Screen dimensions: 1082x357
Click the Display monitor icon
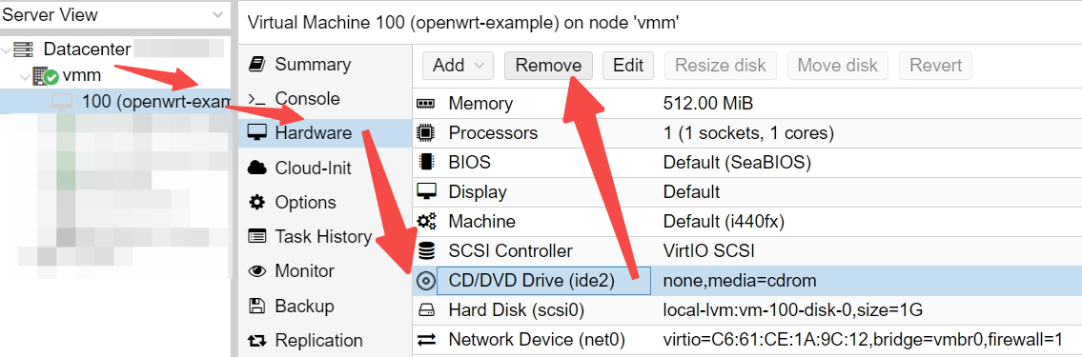tap(426, 191)
